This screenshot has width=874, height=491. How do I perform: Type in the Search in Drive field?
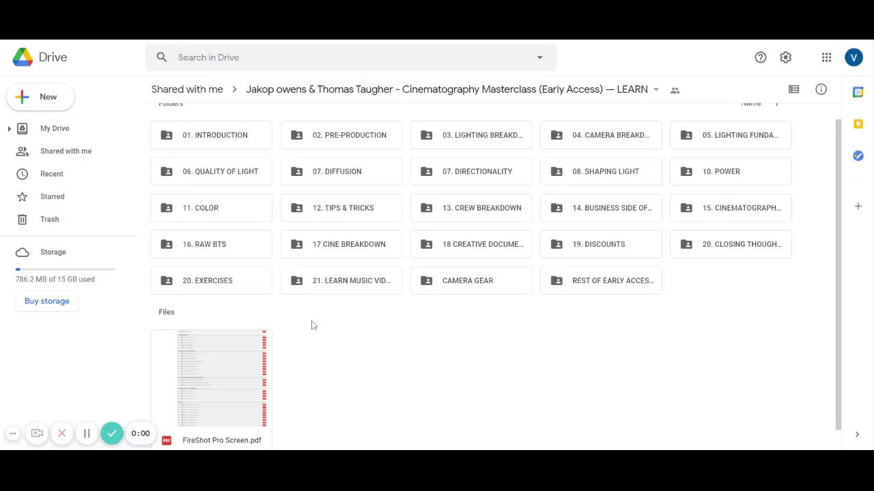pyautogui.click(x=350, y=57)
